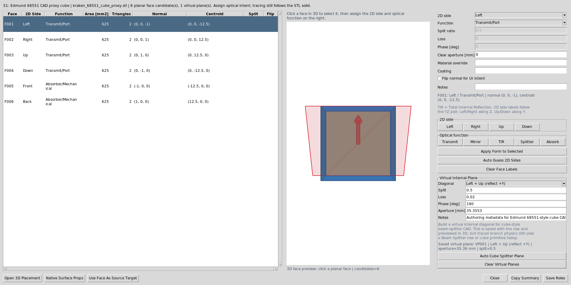
Task: Select face row F005 Front
Action: pos(141,86)
